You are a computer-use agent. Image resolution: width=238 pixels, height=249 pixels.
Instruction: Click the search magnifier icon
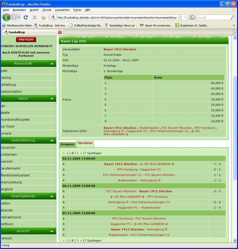[232, 17]
